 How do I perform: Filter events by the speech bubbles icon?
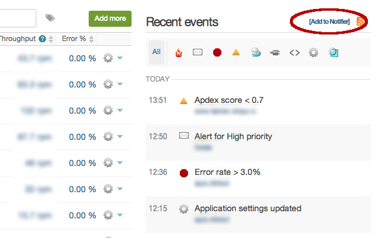(255, 52)
